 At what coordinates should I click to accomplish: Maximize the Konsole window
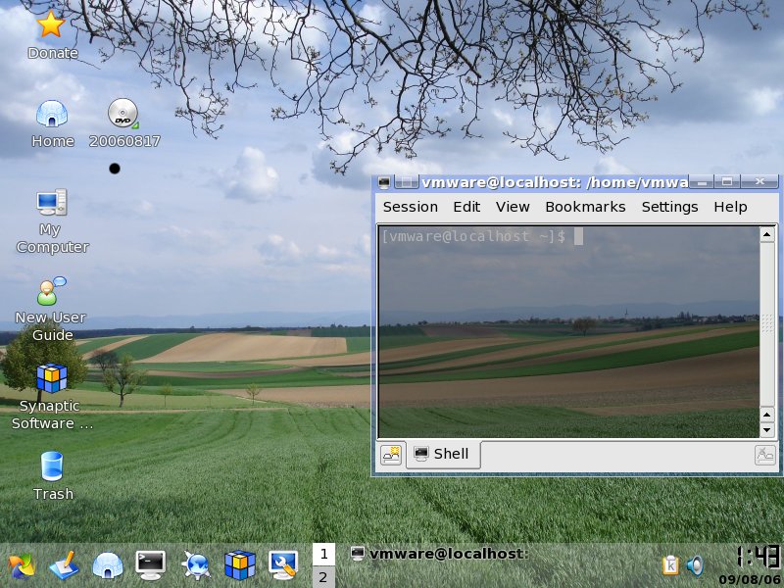[x=727, y=182]
